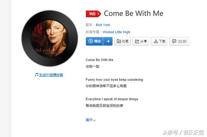
Task: Click the download arrow icon in 下载
Action: point(156,41)
